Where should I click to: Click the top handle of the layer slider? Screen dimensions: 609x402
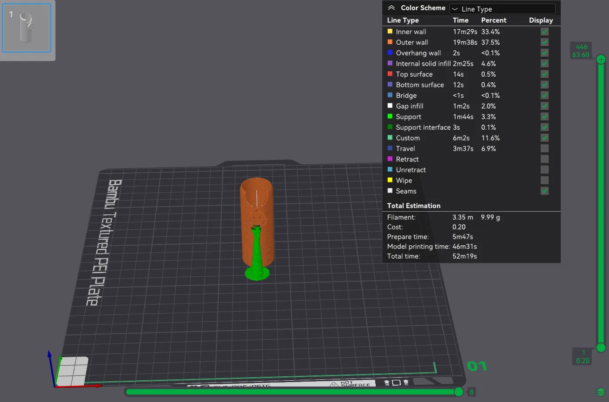601,59
